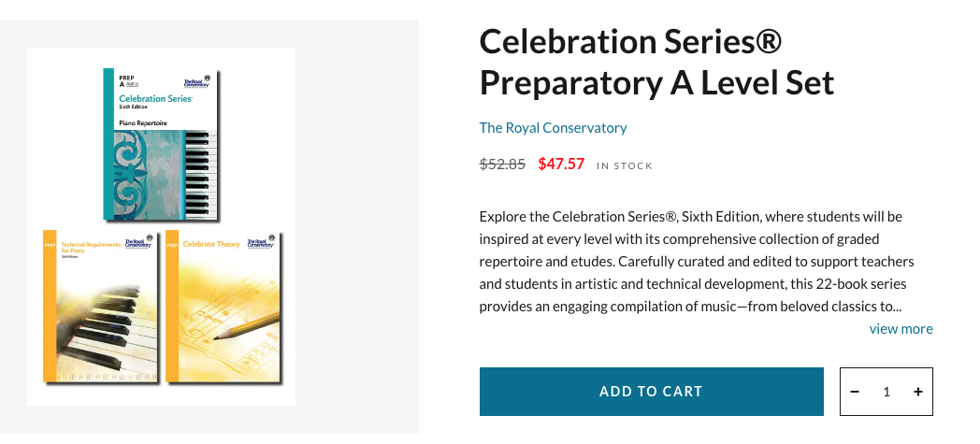This screenshot has height=444, width=980.
Task: Increase quantity with the plus icon
Action: pos(917,392)
